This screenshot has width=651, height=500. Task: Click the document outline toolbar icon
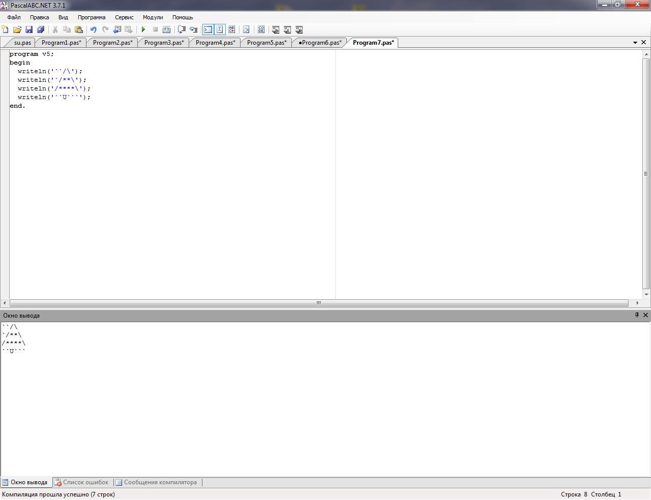pos(246,29)
